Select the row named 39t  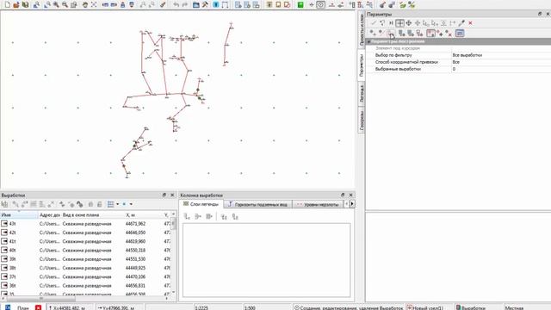(86, 259)
